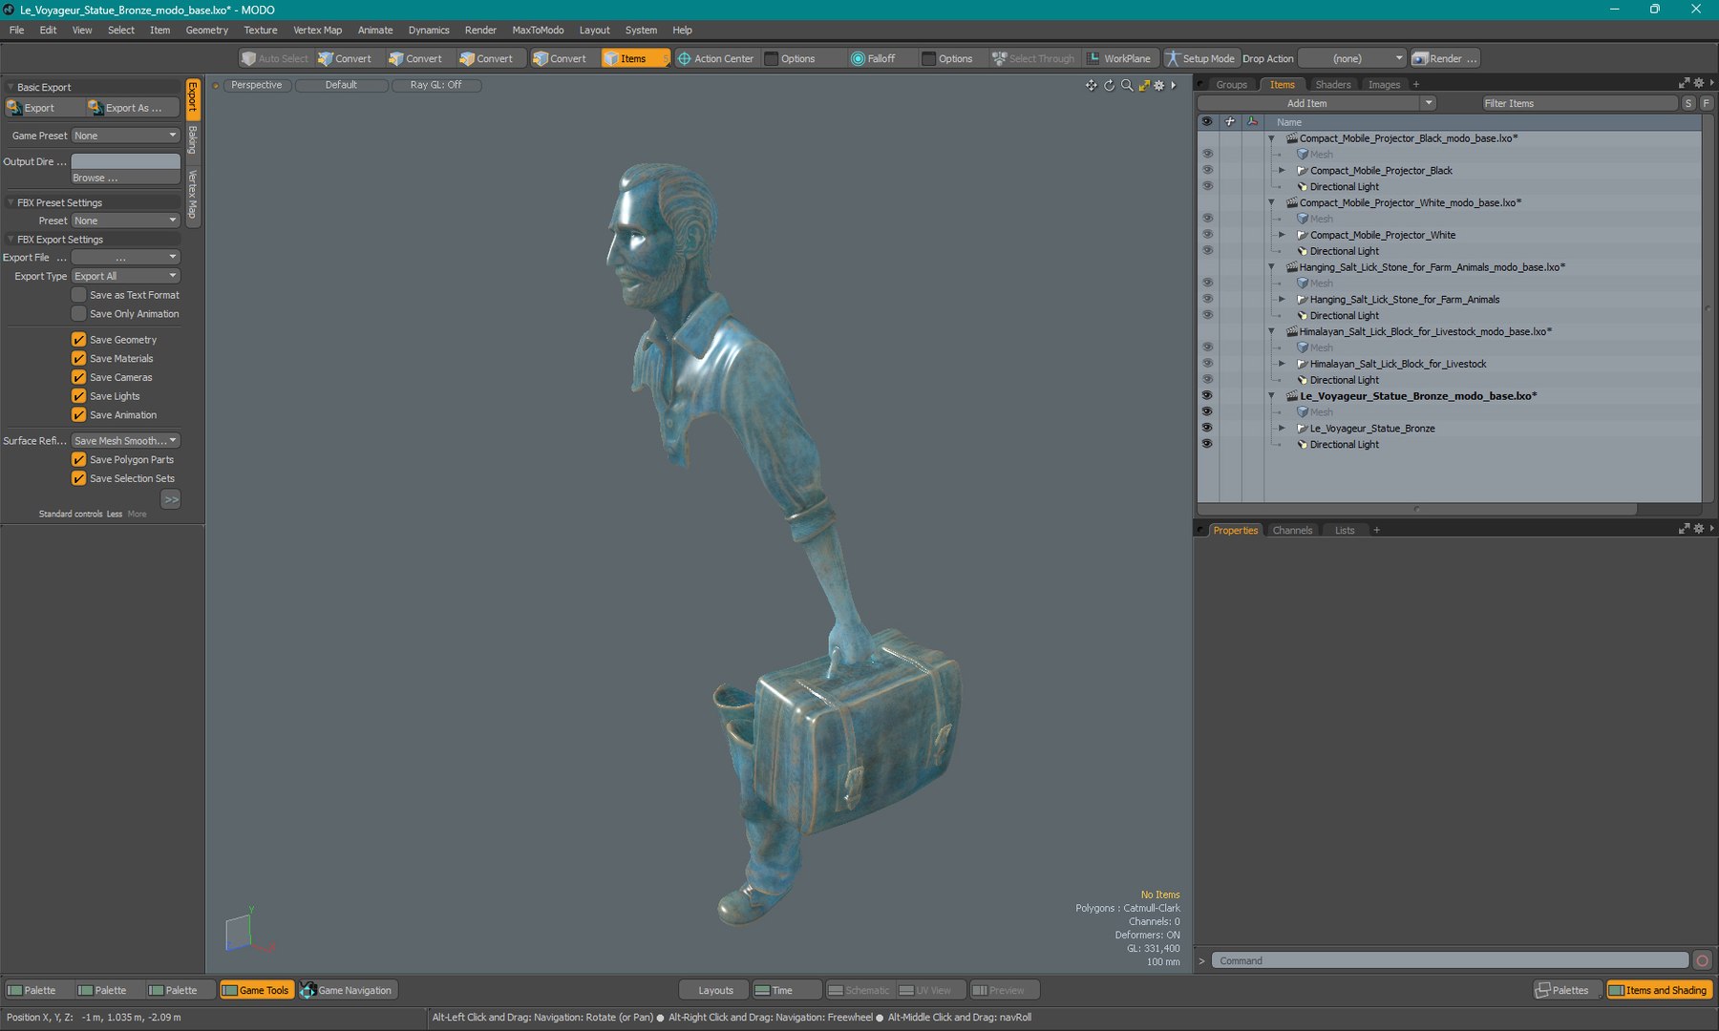This screenshot has width=1719, height=1031.
Task: Click the Options box beside Action Center
Action: 772,58
